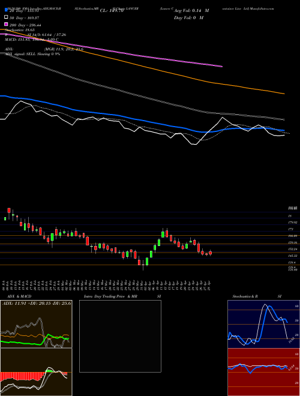Click the white 50 Day legend swatch
Image resolution: width=300 pixels, height=396 pixels.
6,17
